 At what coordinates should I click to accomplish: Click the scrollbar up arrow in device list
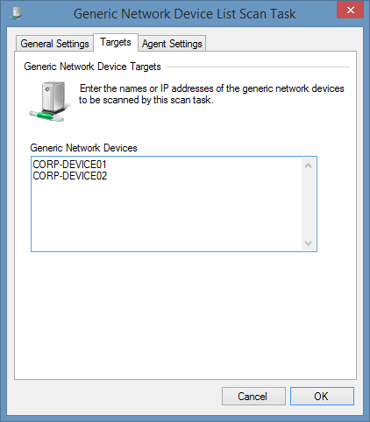[x=308, y=165]
